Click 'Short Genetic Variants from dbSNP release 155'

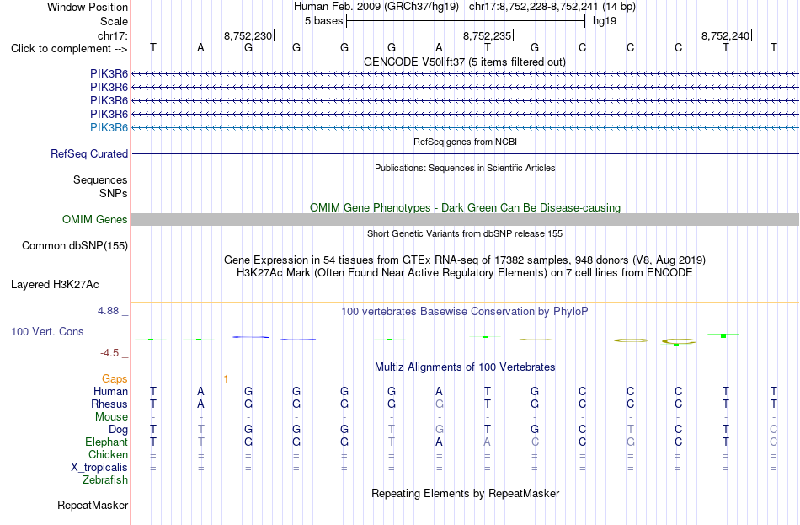465,233
